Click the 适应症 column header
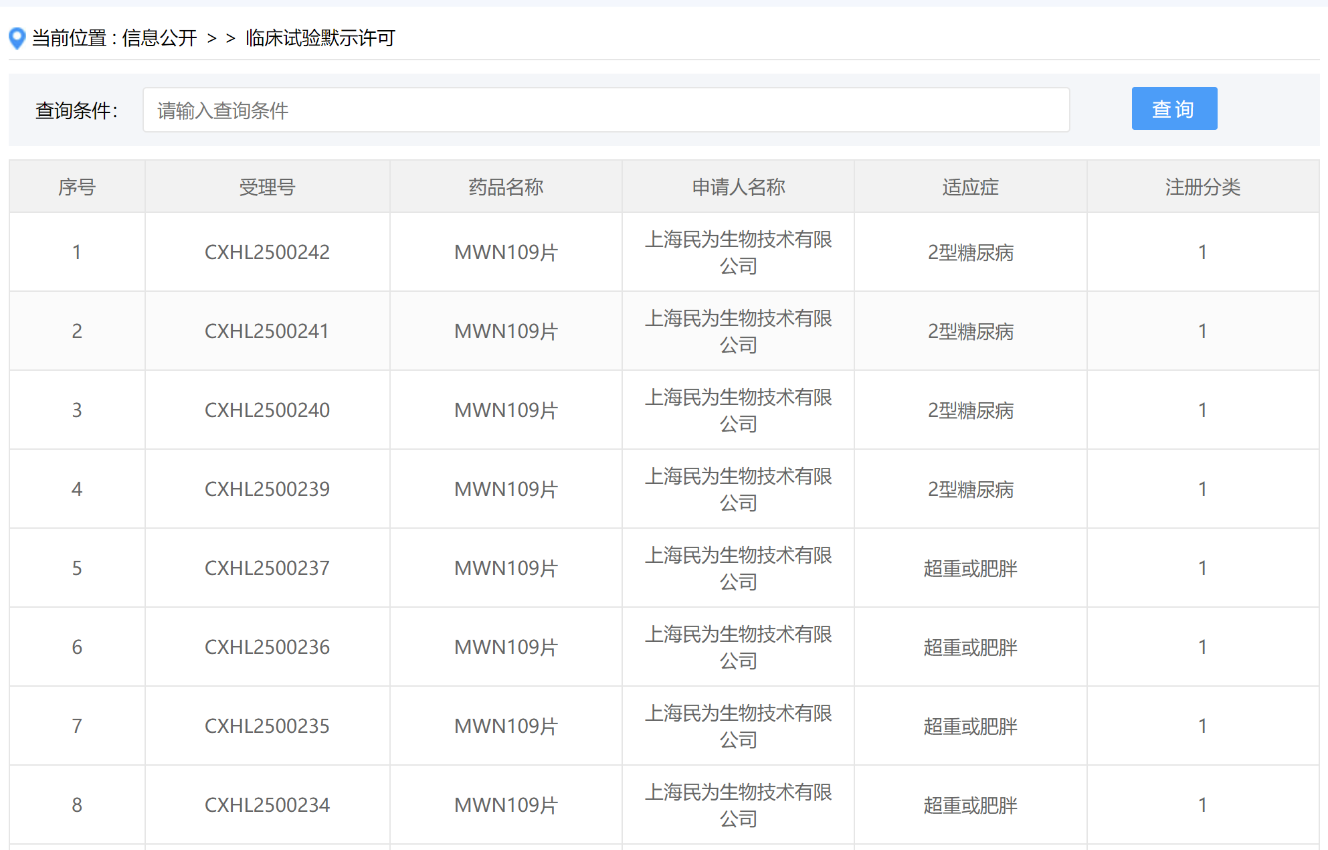Screen dimensions: 1328x850 [970, 187]
